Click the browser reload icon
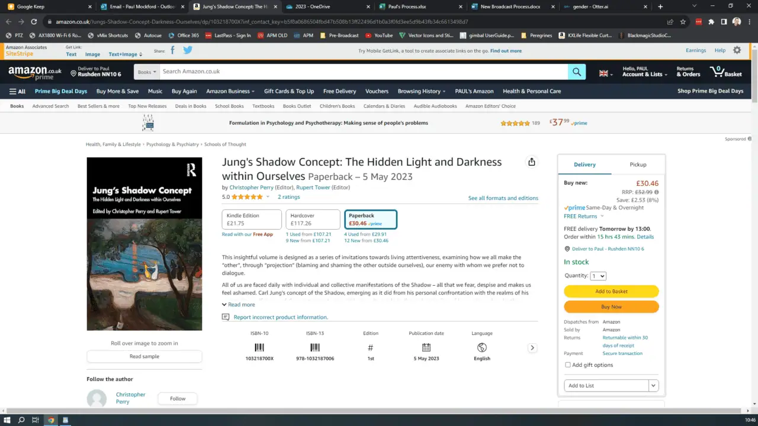 (x=34, y=22)
